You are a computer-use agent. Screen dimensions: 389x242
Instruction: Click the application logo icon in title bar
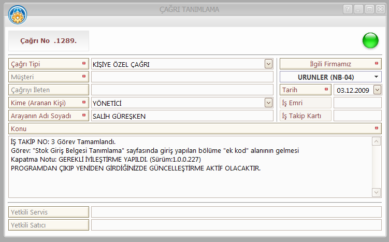pos(18,14)
